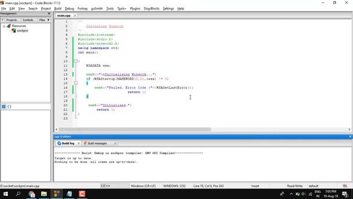Open Camtasia recorder from taskbar

pos(82,194)
